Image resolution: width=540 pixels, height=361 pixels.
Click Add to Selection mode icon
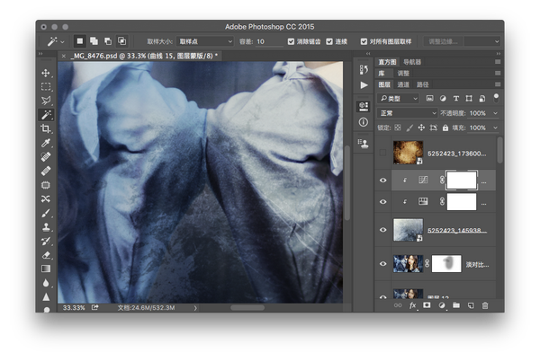coord(94,41)
